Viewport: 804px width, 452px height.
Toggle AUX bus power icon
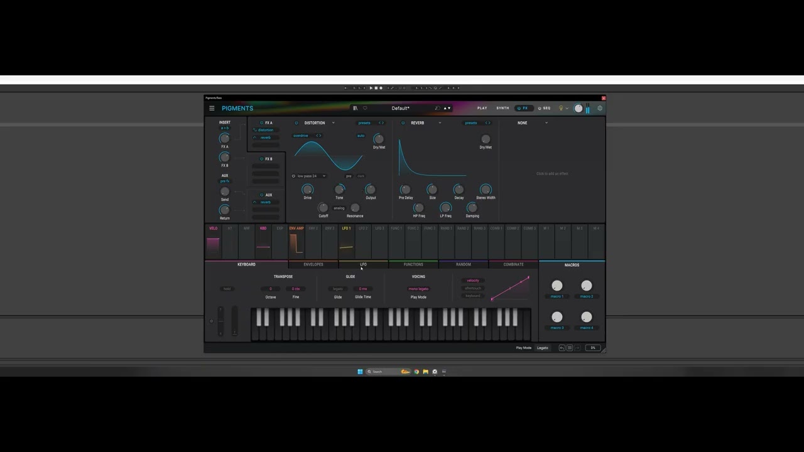(262, 195)
